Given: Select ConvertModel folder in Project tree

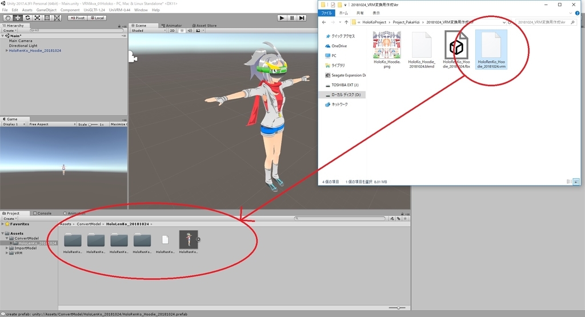Looking at the screenshot, I should click(26, 238).
